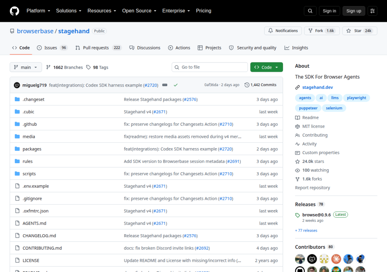View the 100 watching list
The height and width of the screenshot is (272, 387).
click(312, 170)
